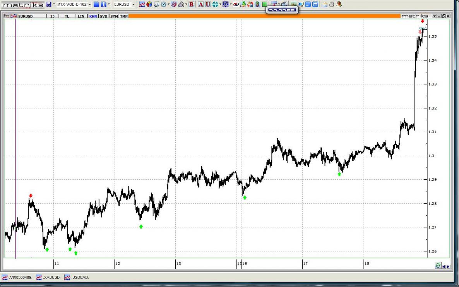Toggle the LIN scale mode

click(81, 16)
